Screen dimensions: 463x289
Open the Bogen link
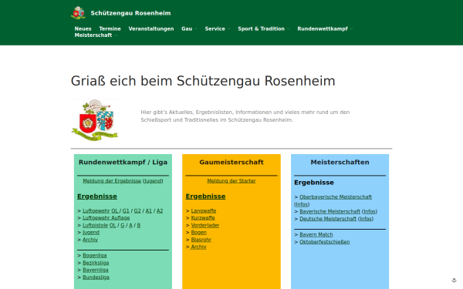(x=199, y=233)
